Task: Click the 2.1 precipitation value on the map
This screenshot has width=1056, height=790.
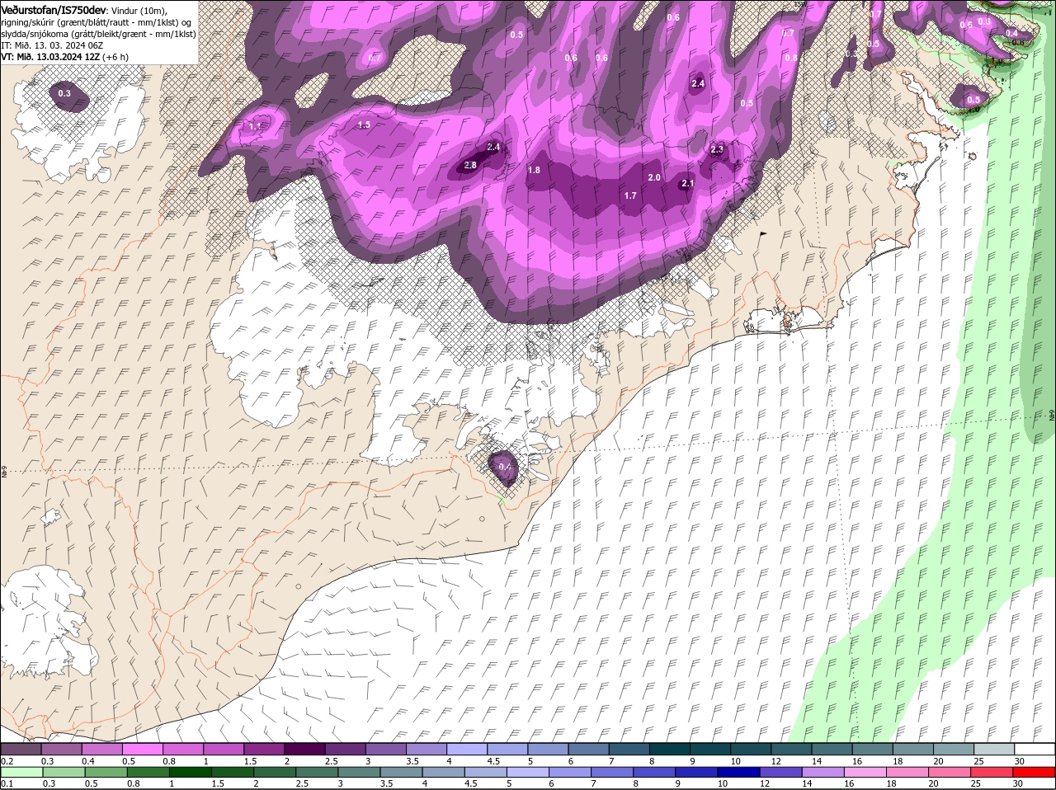Action: pyautogui.click(x=687, y=184)
